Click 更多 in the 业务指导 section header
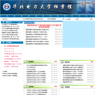95x95 pixels. 56,86
